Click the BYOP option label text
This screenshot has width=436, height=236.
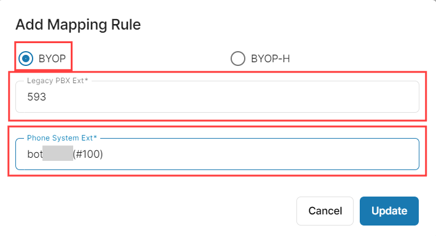click(52, 59)
